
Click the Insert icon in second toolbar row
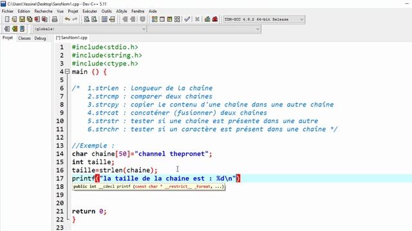click(7, 28)
